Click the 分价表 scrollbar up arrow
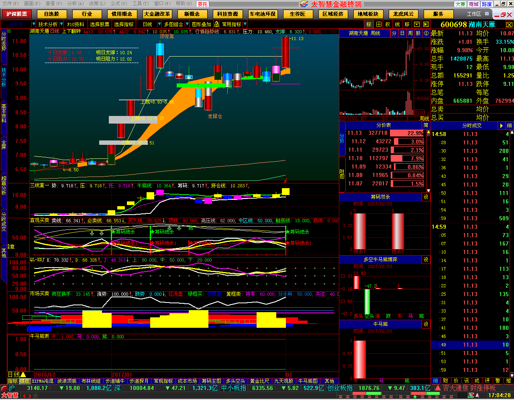The width and height of the screenshot is (514, 400). pyautogui.click(x=428, y=132)
